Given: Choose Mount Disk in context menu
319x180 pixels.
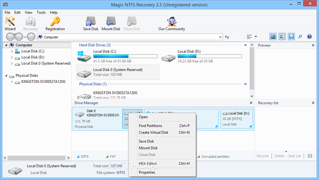Looking at the screenshot, I should click(x=162, y=148).
